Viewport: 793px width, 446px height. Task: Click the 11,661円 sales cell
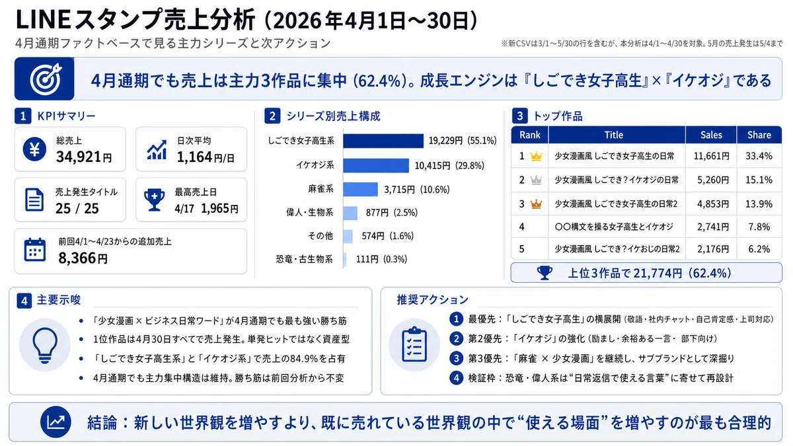point(712,157)
